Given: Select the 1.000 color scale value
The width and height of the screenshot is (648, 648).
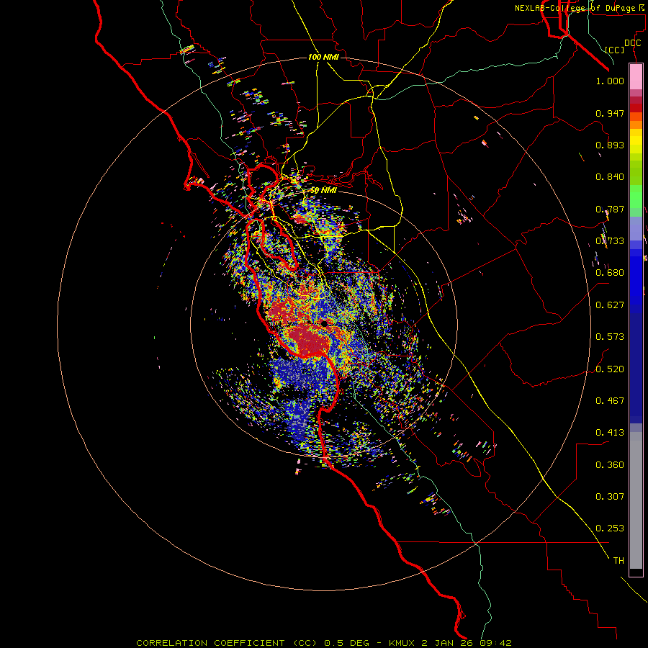Looking at the screenshot, I should coord(610,81).
